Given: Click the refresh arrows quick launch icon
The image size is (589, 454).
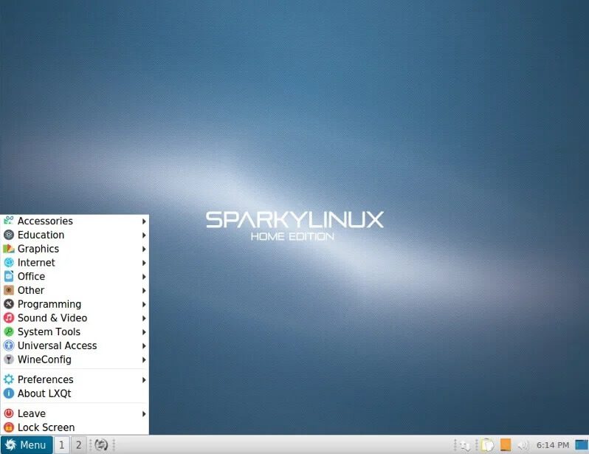Looking at the screenshot, I should coord(101,445).
